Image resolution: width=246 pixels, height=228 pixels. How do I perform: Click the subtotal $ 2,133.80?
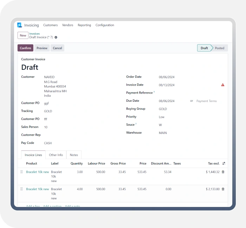[x=213, y=189]
